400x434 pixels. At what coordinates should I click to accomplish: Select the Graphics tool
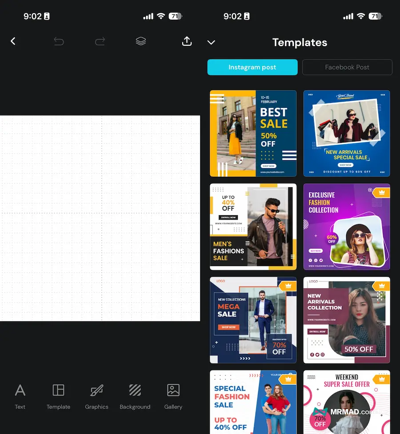pos(96,396)
